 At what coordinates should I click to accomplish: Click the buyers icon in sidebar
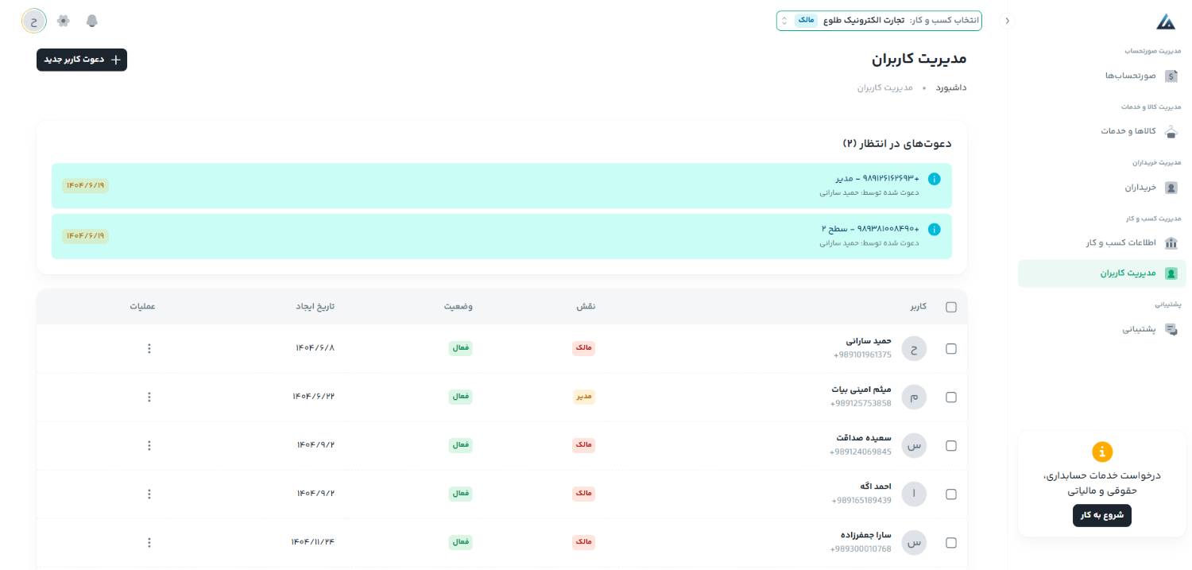1171,188
